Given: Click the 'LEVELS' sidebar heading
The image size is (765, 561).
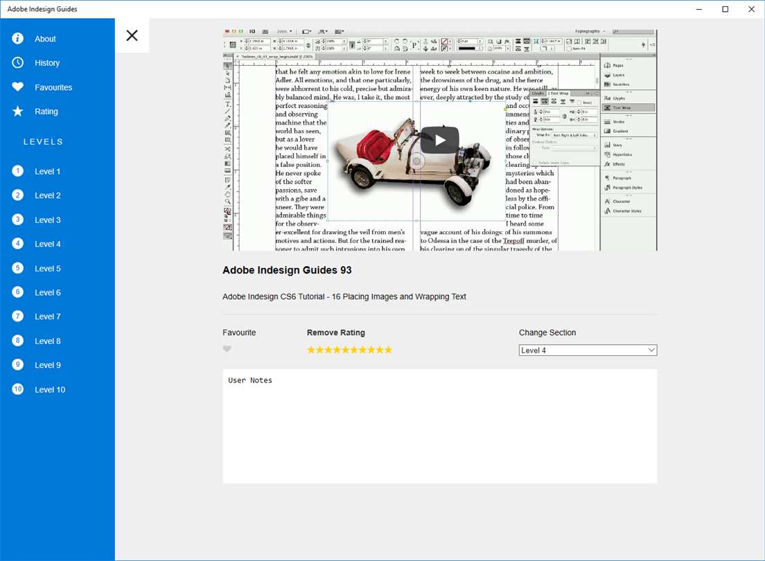Looking at the screenshot, I should coord(43,142).
